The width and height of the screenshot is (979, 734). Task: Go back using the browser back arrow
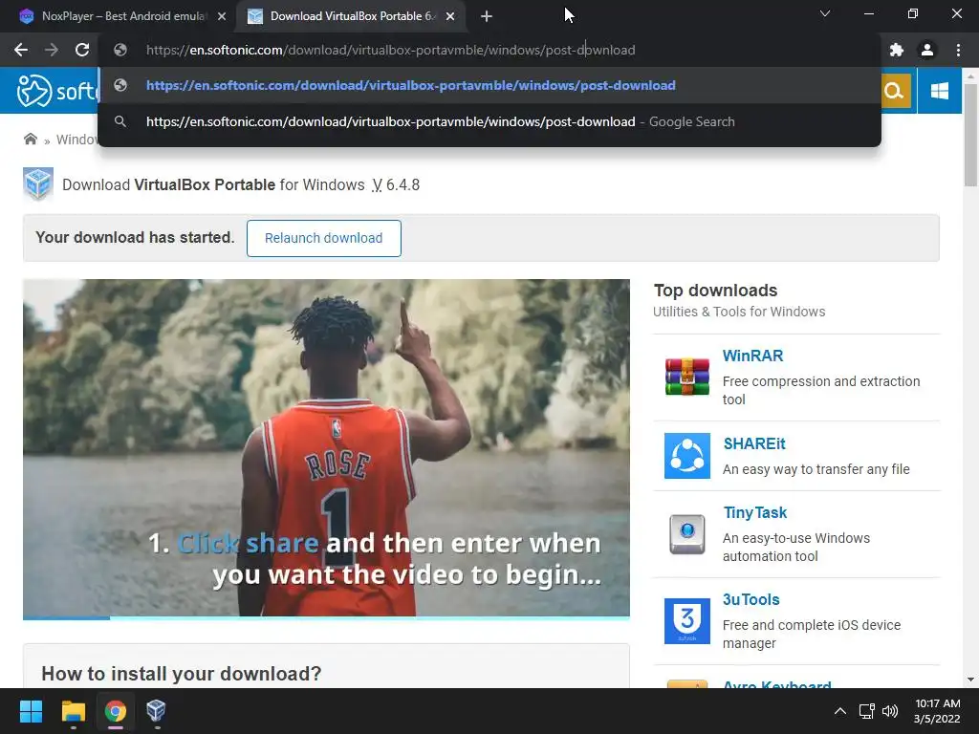coord(21,50)
